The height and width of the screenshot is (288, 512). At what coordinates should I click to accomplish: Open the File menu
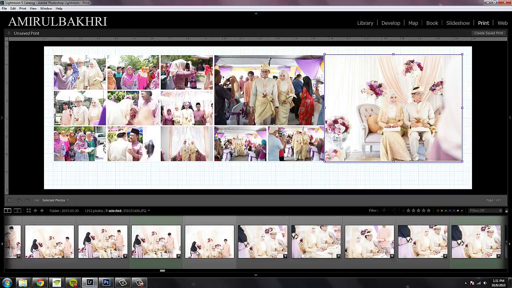pyautogui.click(x=4, y=8)
